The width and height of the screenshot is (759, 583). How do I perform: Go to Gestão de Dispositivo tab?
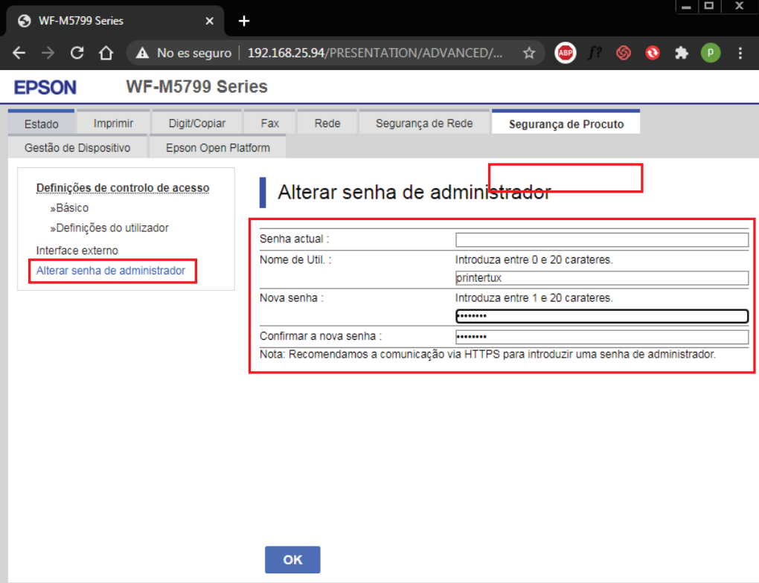(77, 147)
